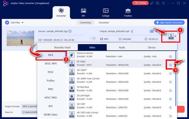Select the HD 720P preset
189x119 pixels.
(x=121, y=106)
